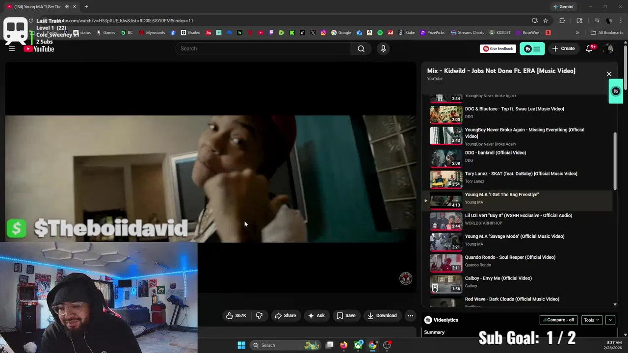Open the Stake bookmark

407,33
